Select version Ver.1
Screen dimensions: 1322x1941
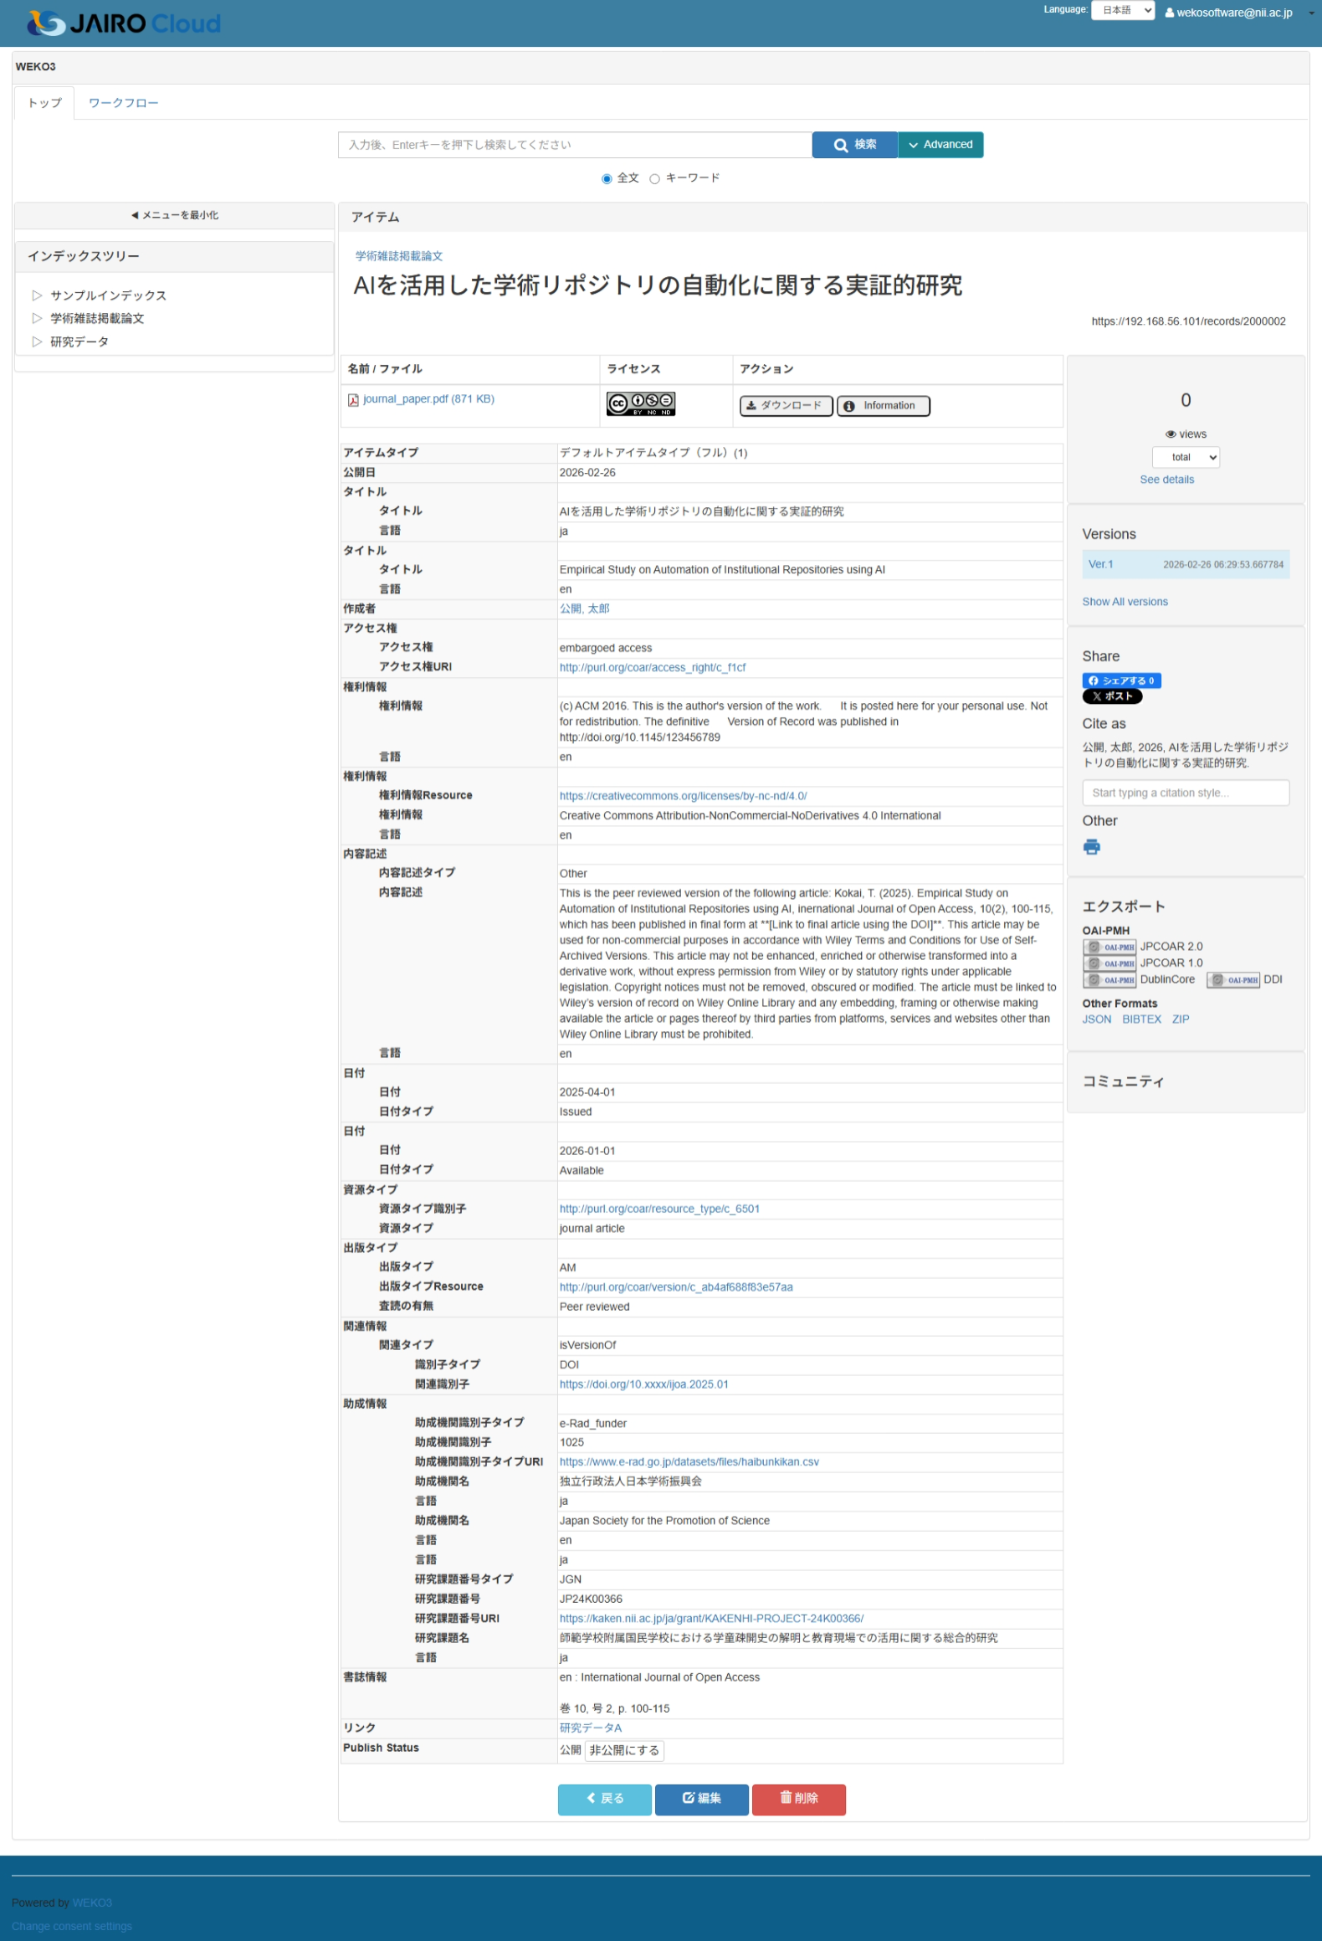[x=1100, y=564]
